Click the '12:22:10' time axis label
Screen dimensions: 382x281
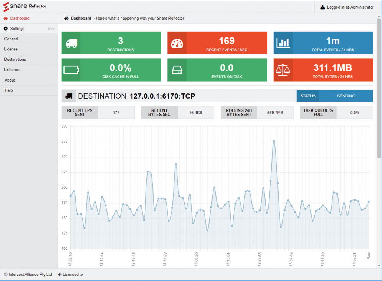[x=70, y=259]
